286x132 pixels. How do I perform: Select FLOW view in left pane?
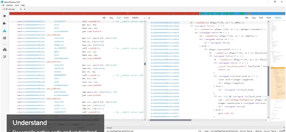[x=126, y=18]
